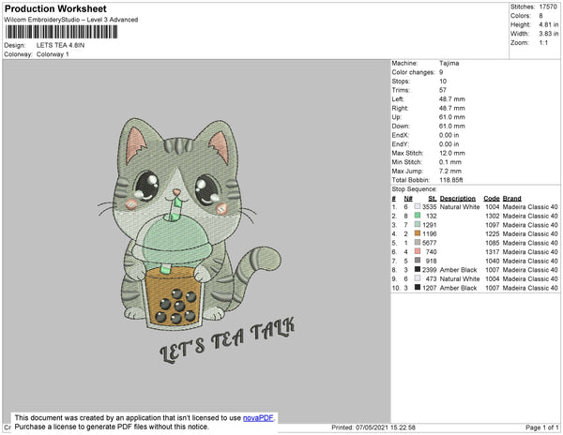
Task: Click the design name 'LETS TEA 4.8IN'
Action: 60,45
